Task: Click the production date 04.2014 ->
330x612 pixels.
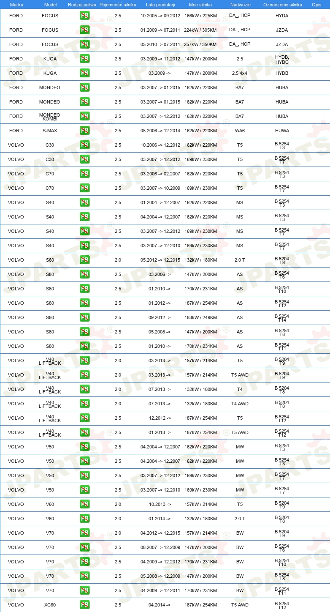Action: 160,605
